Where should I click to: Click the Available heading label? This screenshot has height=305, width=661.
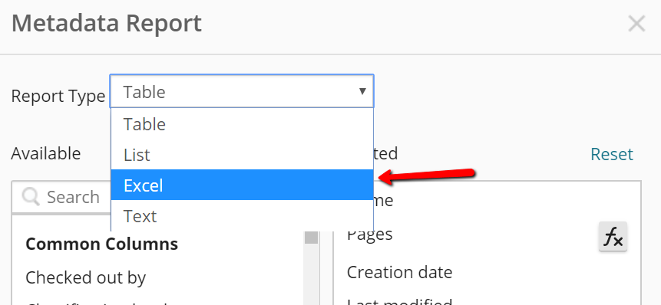point(46,153)
